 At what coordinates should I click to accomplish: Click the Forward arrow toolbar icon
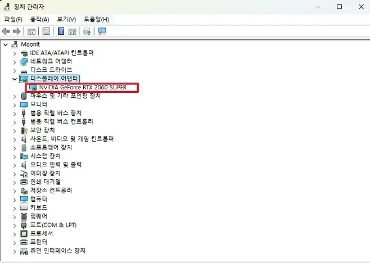[16, 31]
